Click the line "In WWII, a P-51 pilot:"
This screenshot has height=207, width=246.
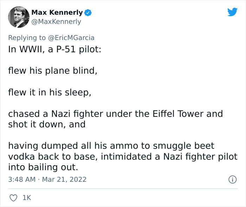[54, 49]
